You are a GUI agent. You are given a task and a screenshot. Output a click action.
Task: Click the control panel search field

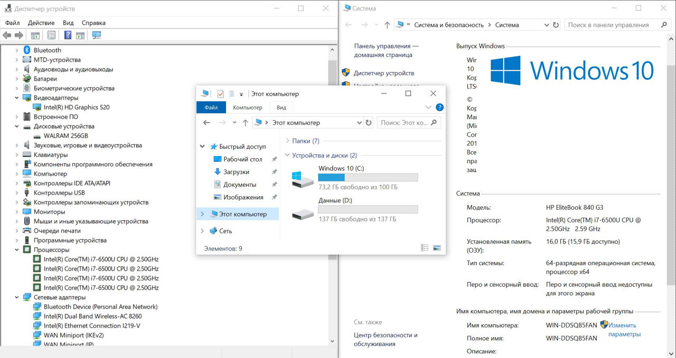click(x=613, y=25)
